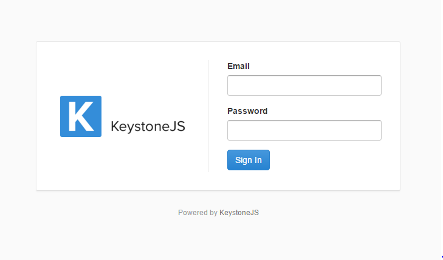443x260 pixels.
Task: Click the small blue dot at bottom-right corner
Action: click(441, 258)
